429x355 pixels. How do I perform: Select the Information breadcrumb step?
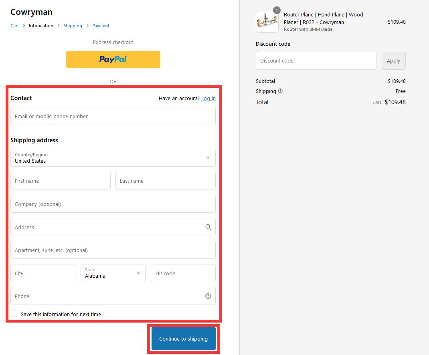click(x=41, y=25)
